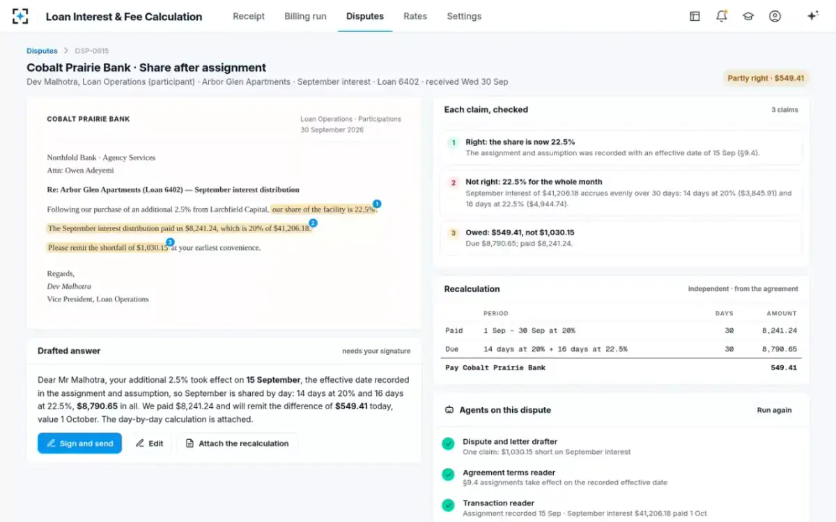
Task: Click the Partly right · $549.41 badge
Action: [766, 78]
